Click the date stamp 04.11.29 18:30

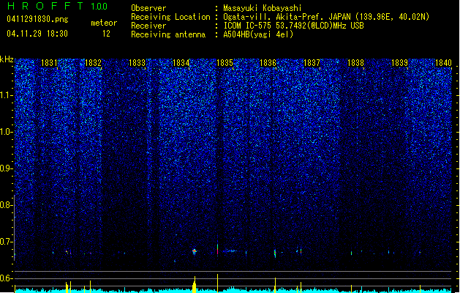(37, 34)
